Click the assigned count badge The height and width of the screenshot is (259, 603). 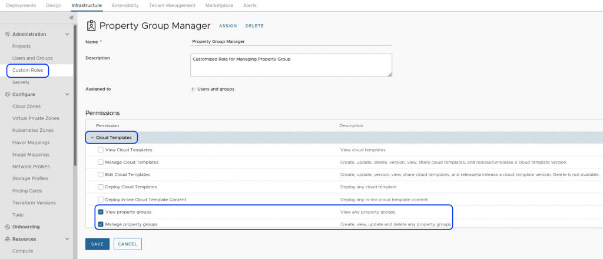pos(193,89)
